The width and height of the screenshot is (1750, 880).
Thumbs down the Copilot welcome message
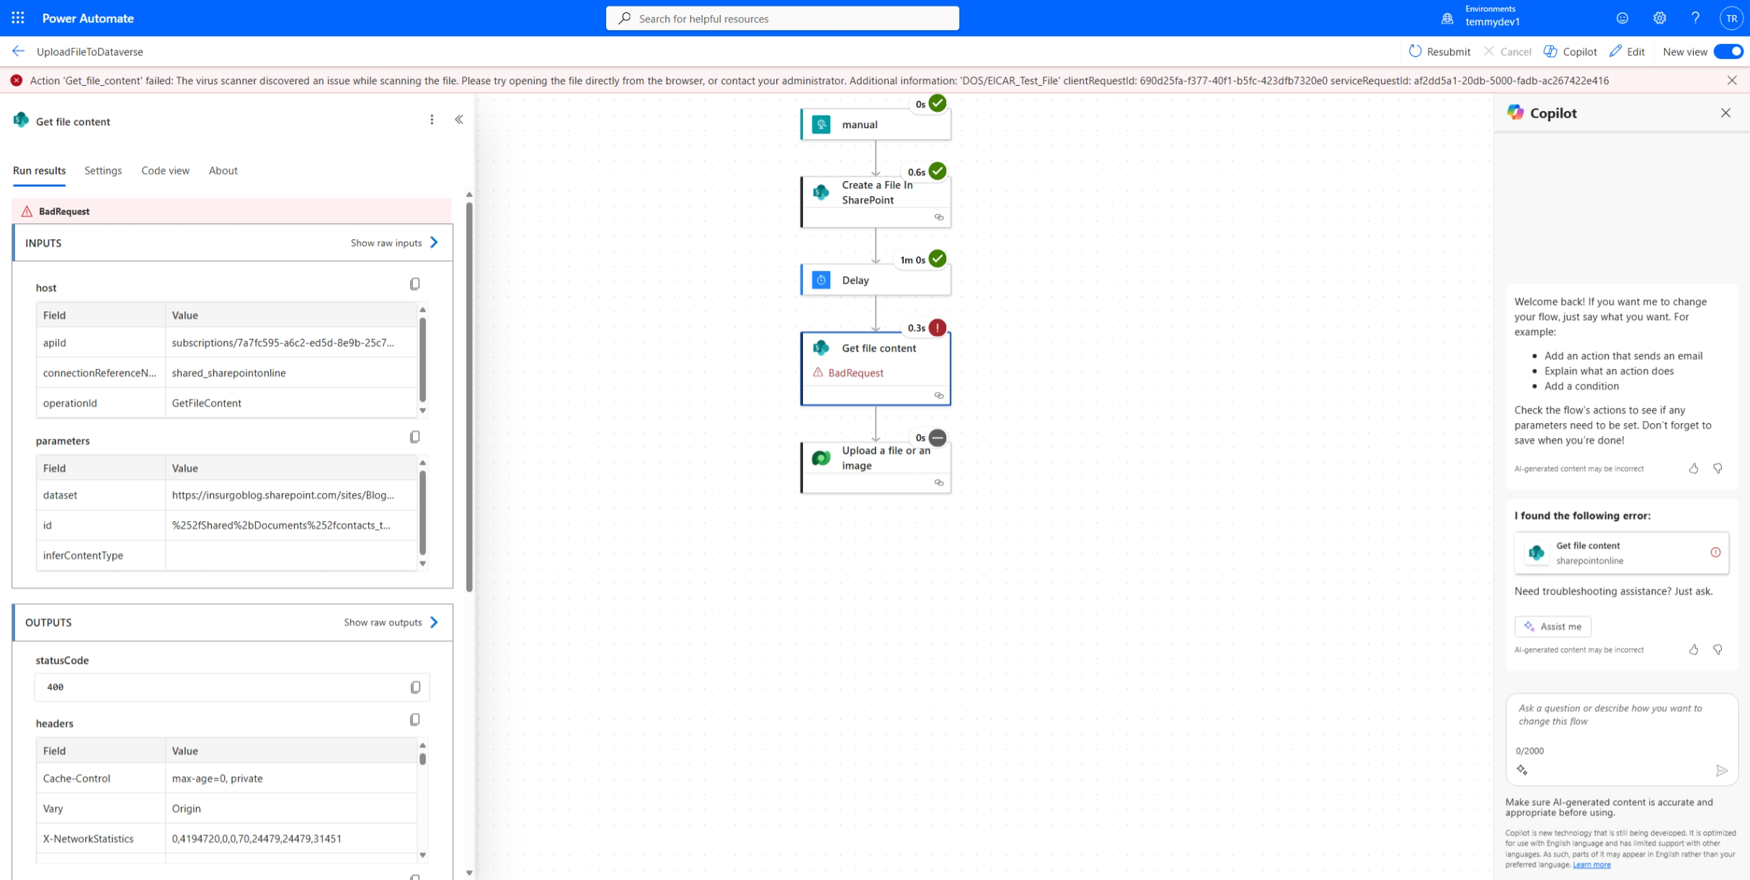[x=1718, y=468]
